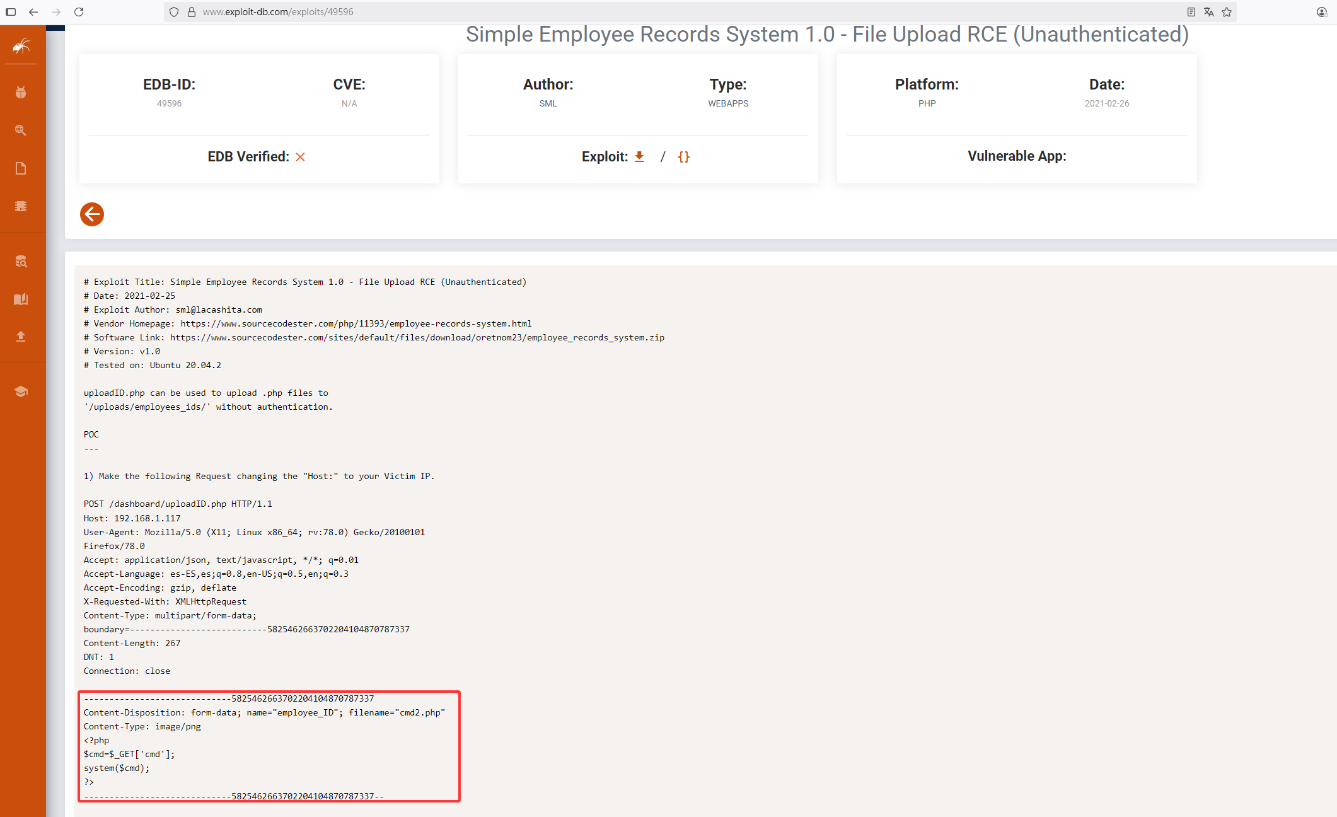Download the exploit via the download arrow
The height and width of the screenshot is (817, 1337).
pyautogui.click(x=639, y=157)
